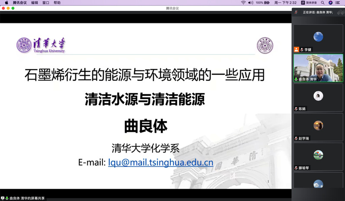Click the Wi-Fi status icon

243,3
